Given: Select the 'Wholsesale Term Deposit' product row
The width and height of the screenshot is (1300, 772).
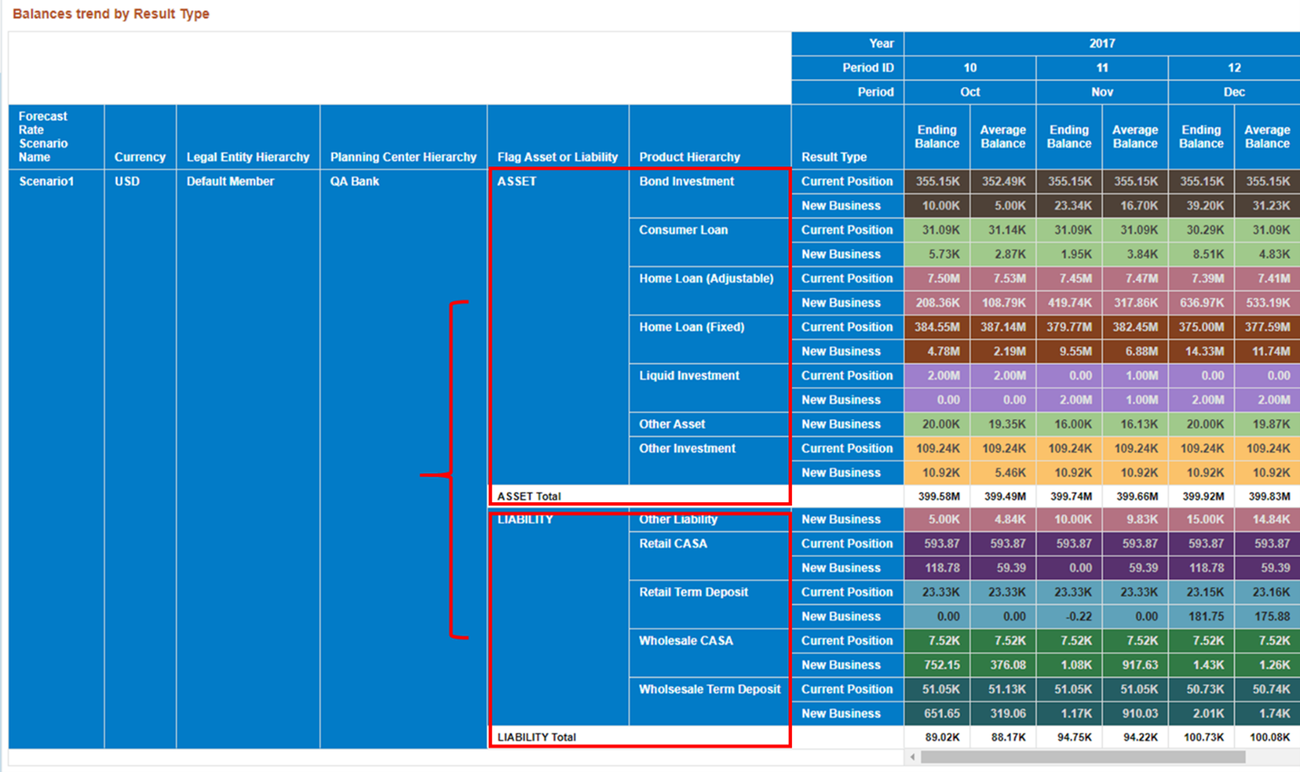Looking at the screenshot, I should [x=711, y=702].
